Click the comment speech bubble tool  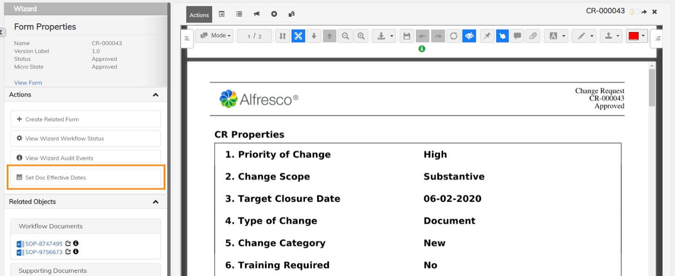click(517, 36)
